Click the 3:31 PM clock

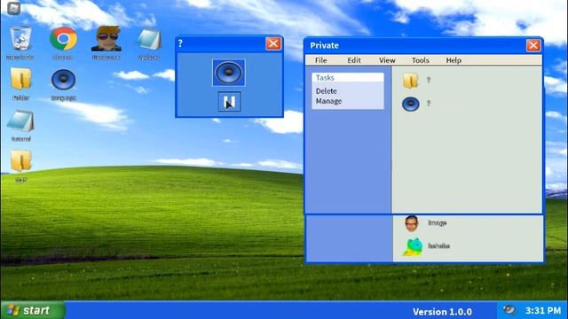pyautogui.click(x=542, y=311)
